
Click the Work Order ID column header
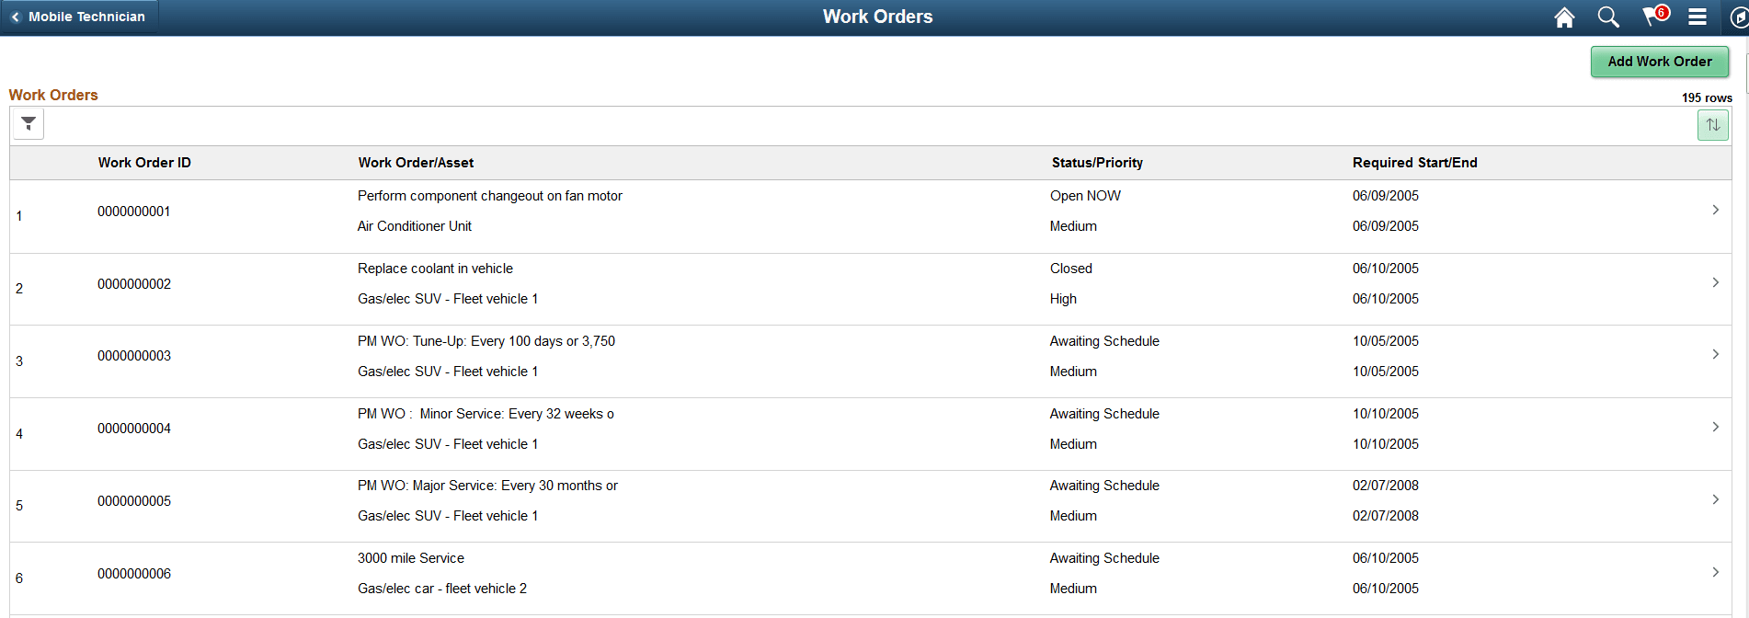click(x=144, y=162)
